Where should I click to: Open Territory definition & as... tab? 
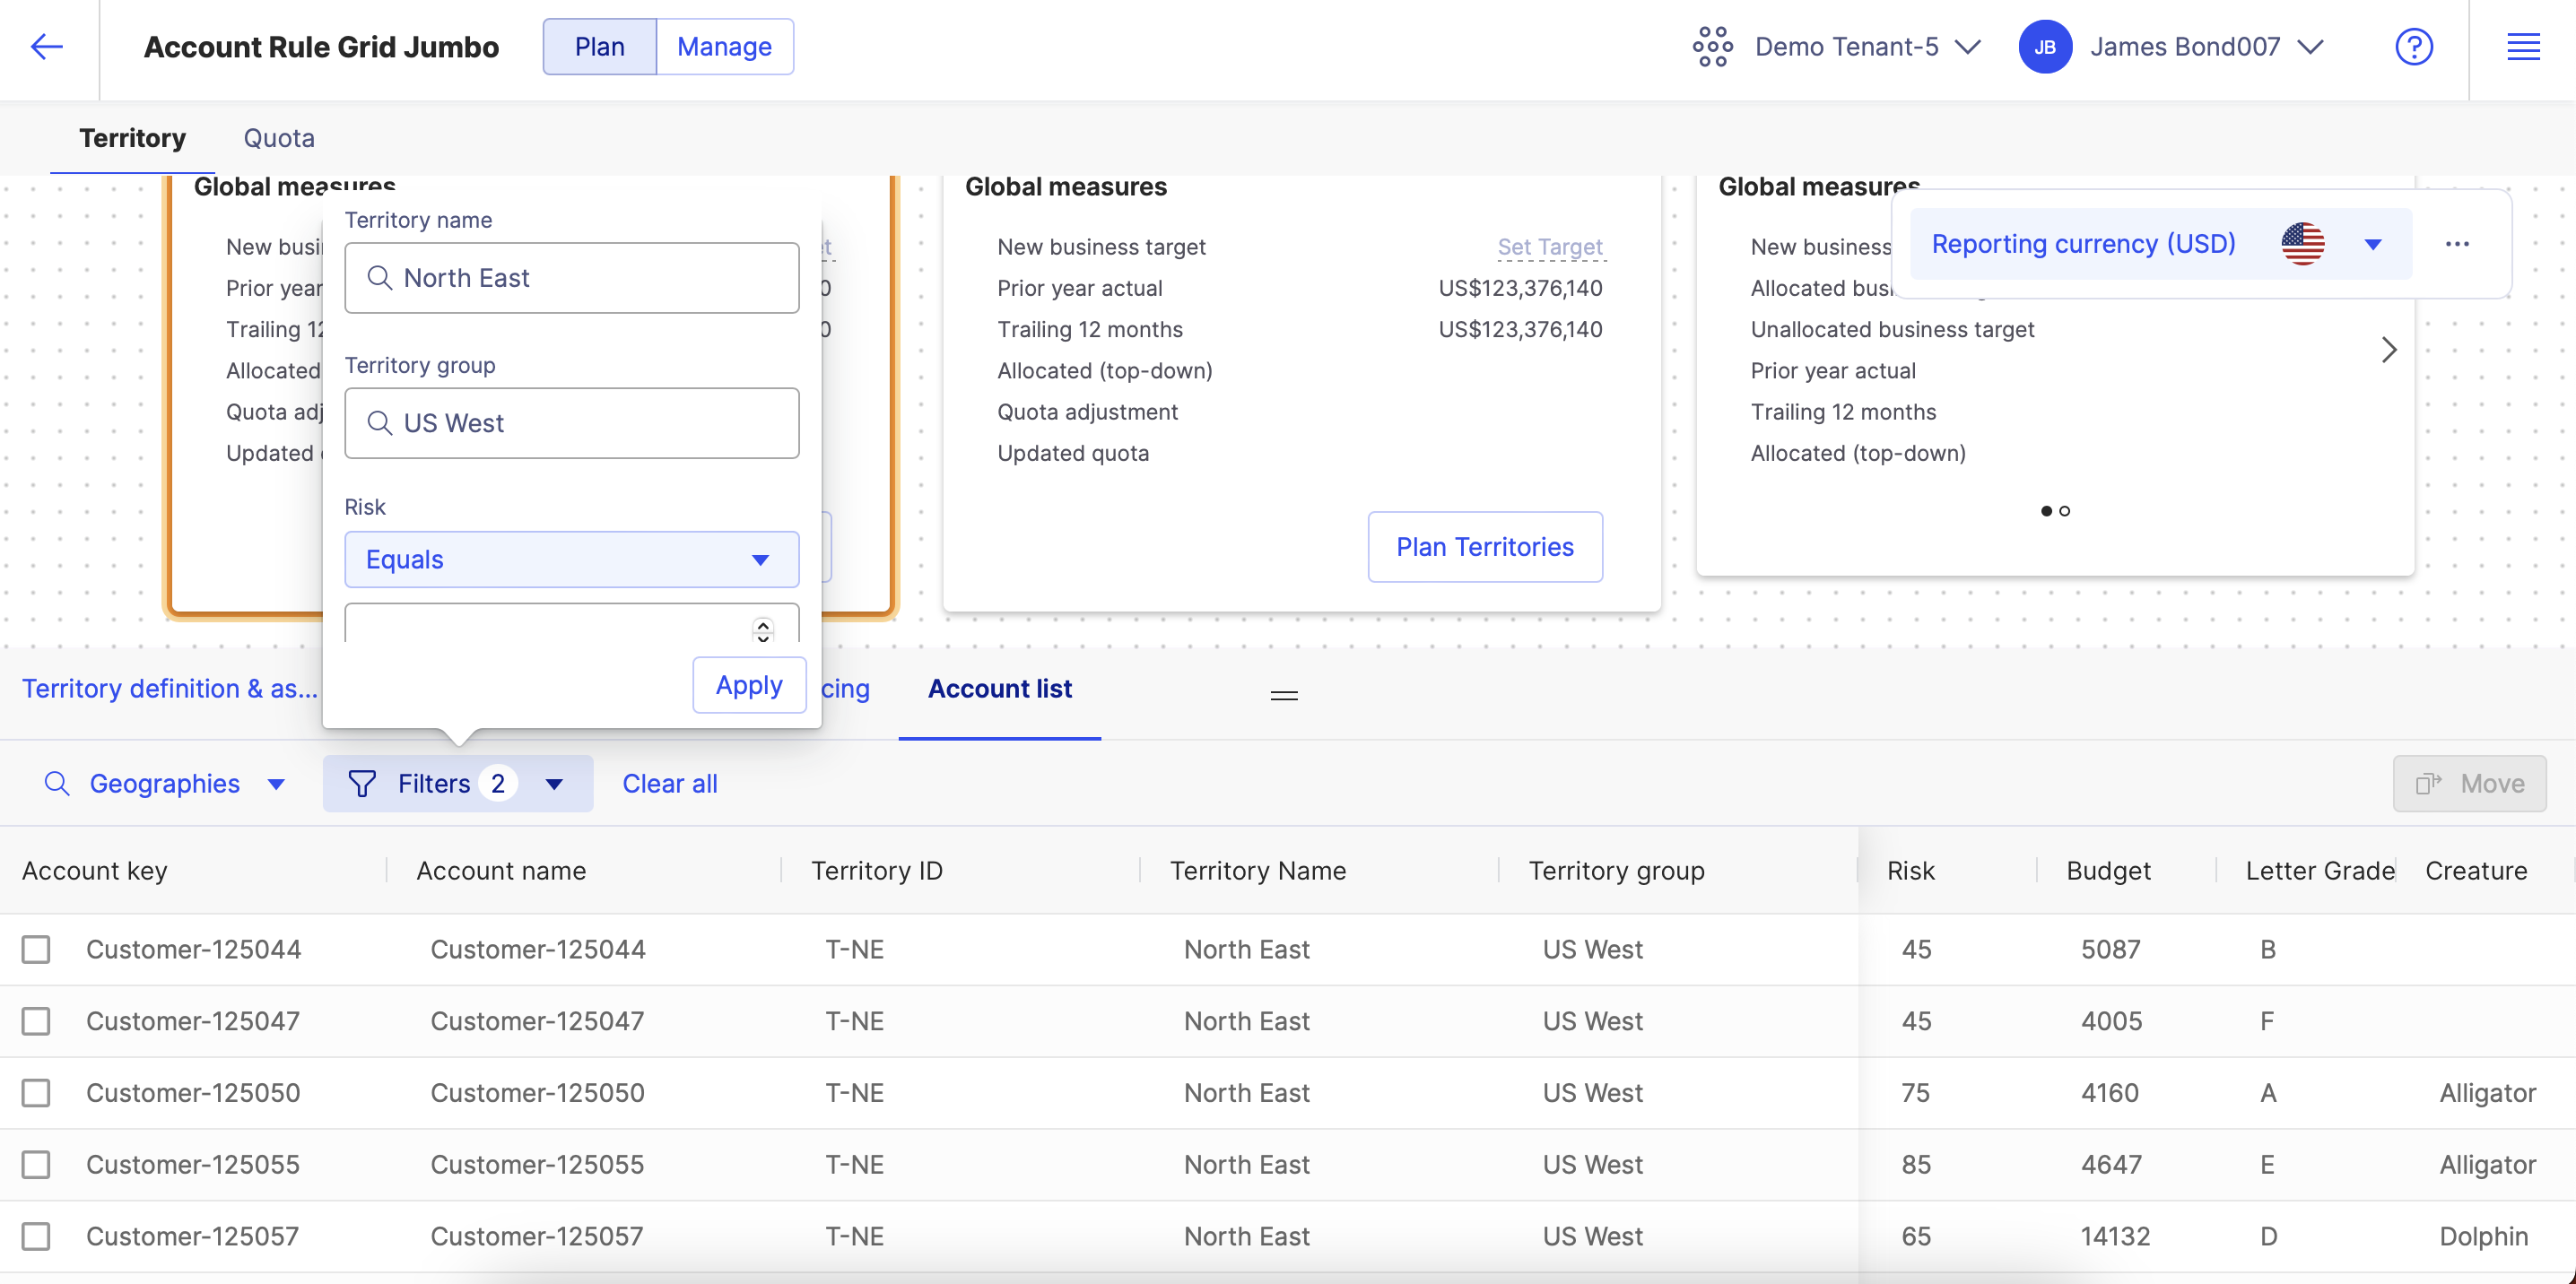pyautogui.click(x=170, y=689)
